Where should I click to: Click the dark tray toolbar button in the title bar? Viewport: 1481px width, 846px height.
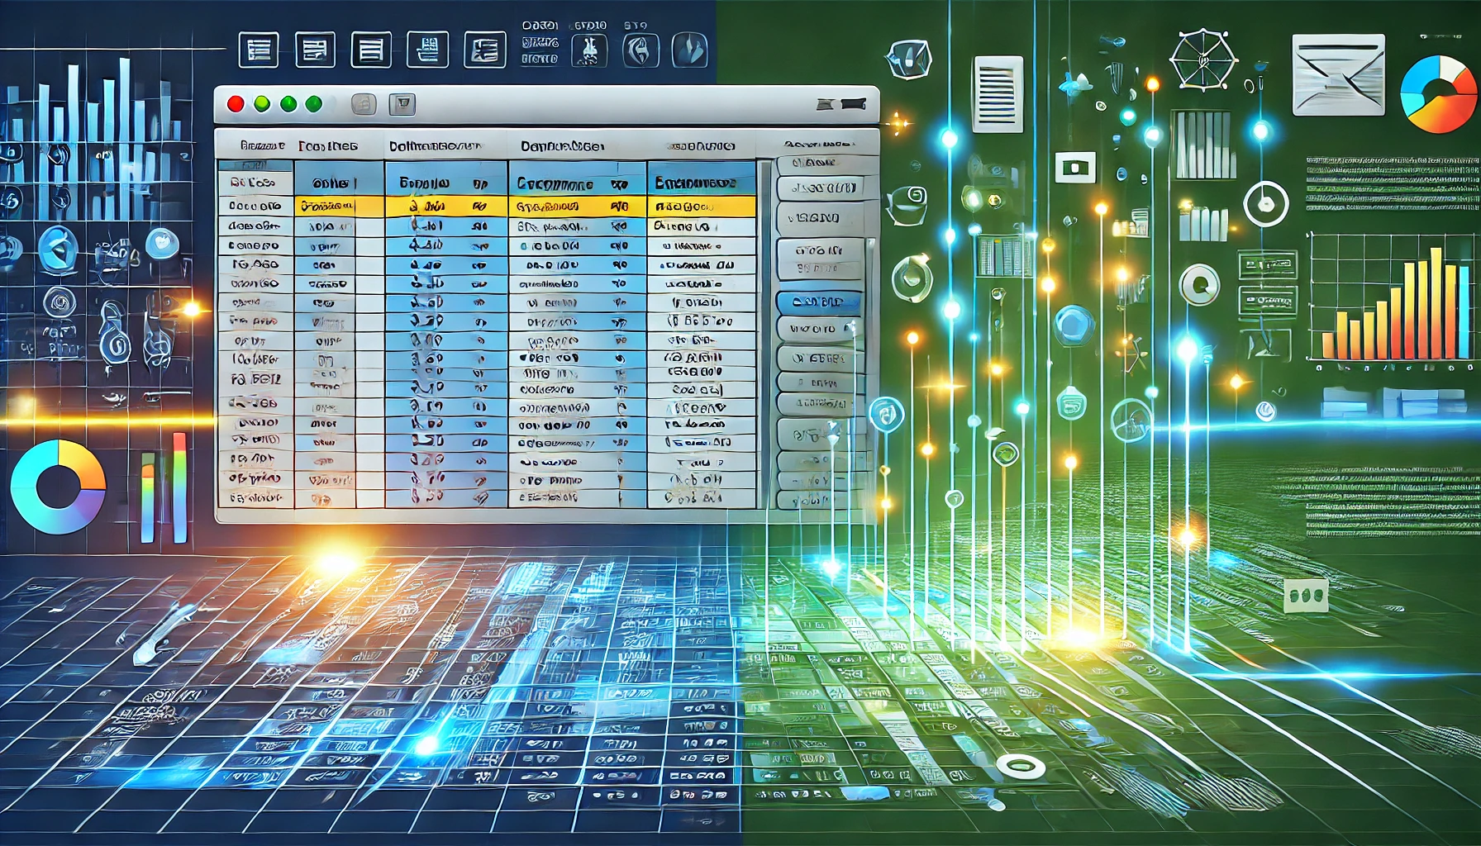tap(402, 104)
